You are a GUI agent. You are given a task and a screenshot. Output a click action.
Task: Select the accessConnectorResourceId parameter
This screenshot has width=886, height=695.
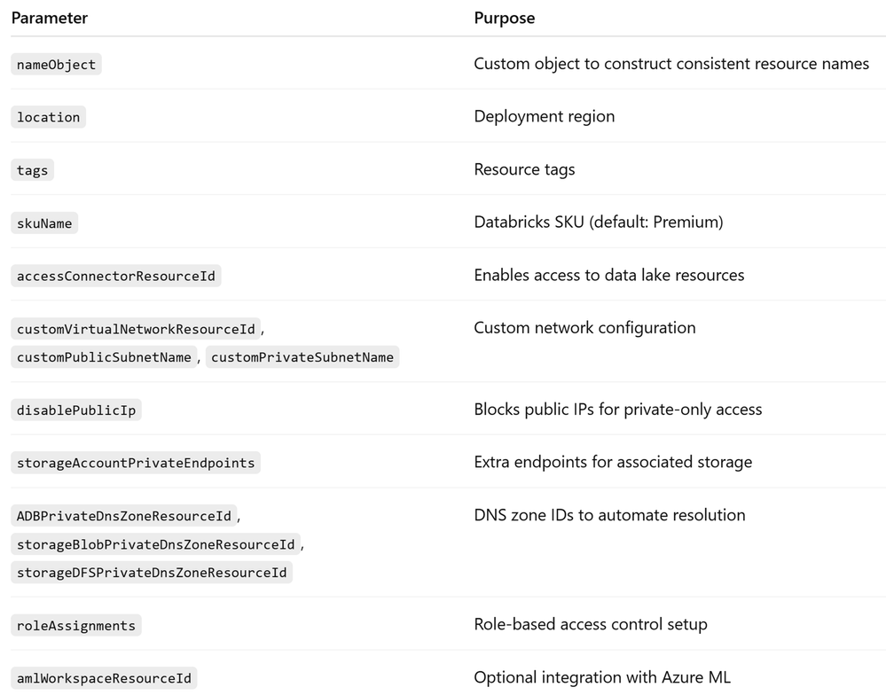pyautogui.click(x=115, y=276)
